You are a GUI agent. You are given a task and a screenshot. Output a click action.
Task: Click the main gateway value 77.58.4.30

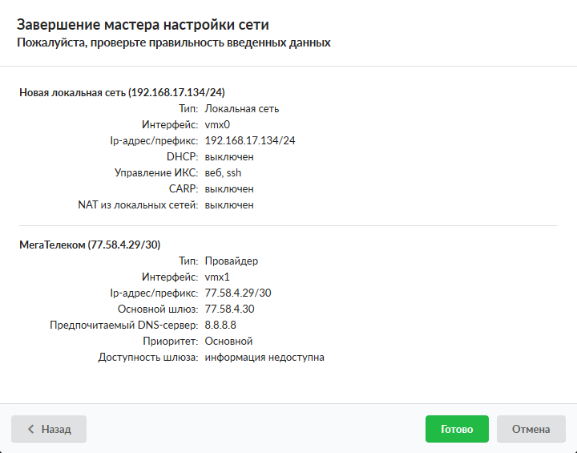[x=230, y=309]
